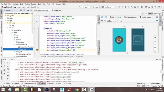This screenshot has height=92, width=164.
Task: Rerun app in Run panel
Action: click(x=4, y=63)
